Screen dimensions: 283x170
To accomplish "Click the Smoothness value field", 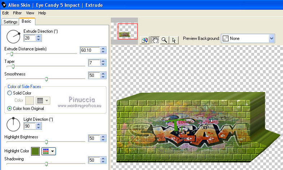I will (94, 75).
